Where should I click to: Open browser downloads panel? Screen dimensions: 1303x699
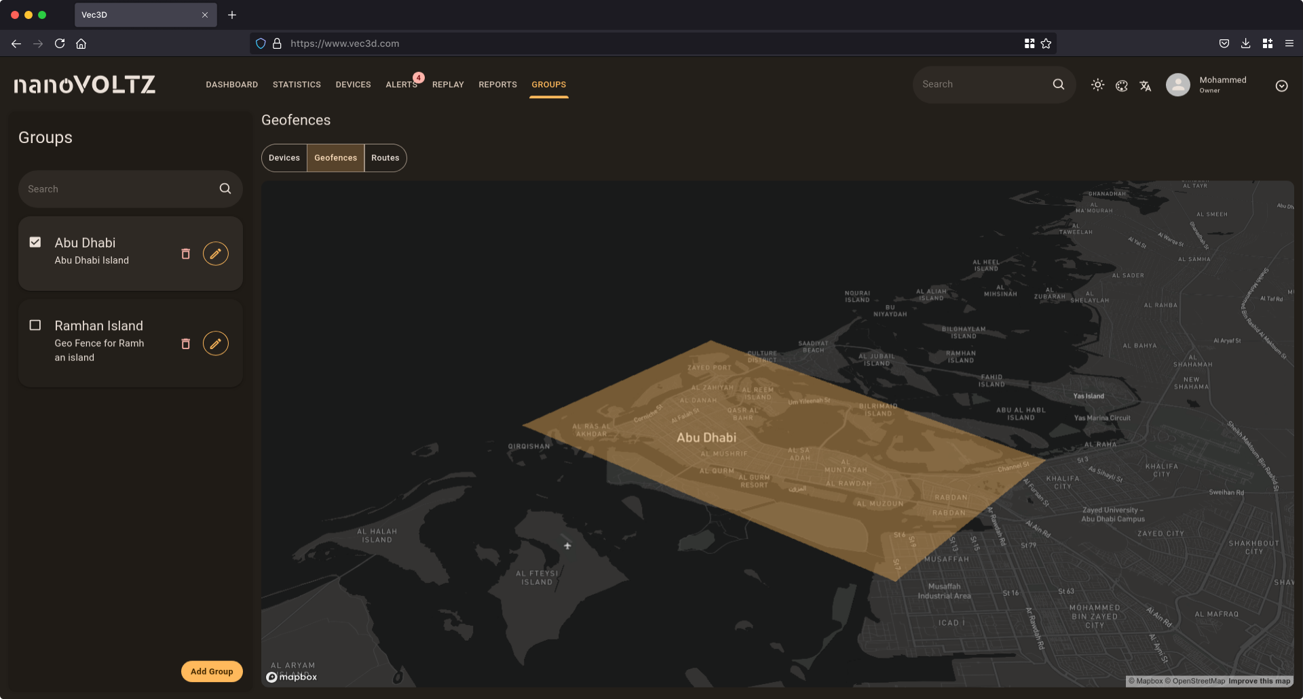pyautogui.click(x=1245, y=43)
